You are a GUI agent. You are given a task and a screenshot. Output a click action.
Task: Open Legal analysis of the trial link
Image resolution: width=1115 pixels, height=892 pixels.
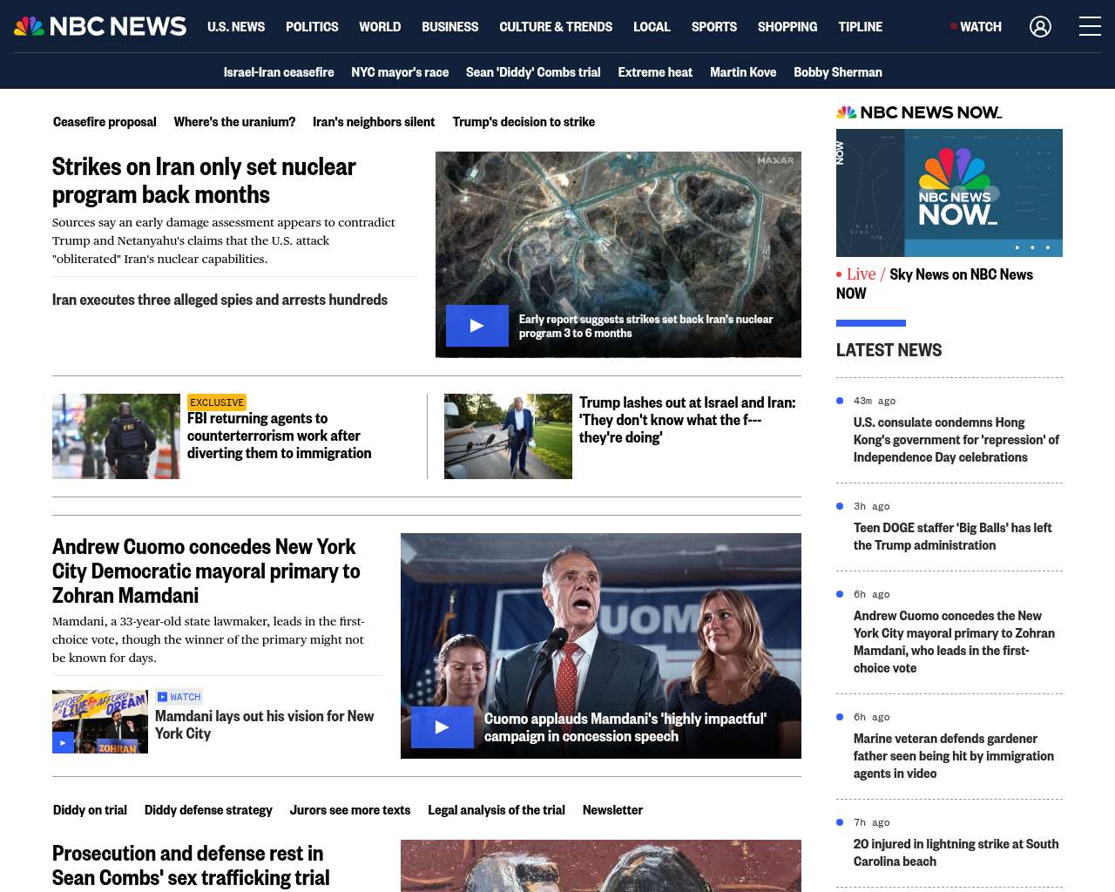tap(497, 810)
